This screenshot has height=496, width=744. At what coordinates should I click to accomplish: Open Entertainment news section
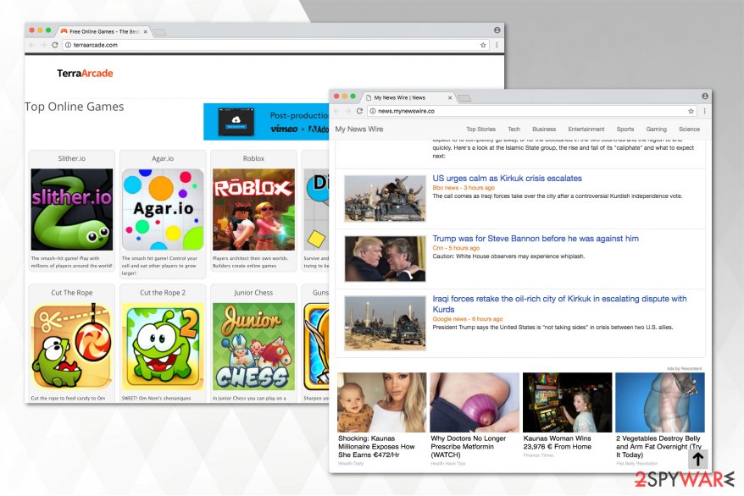(586, 129)
